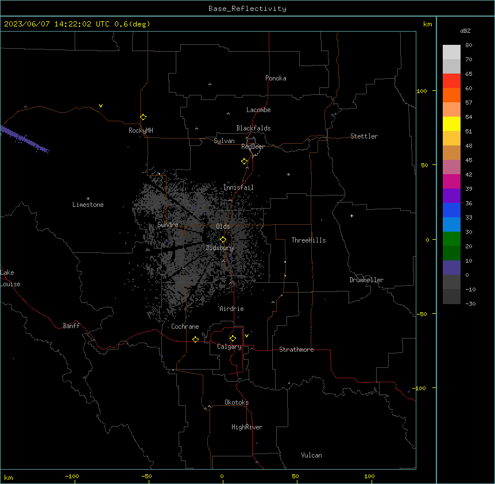Click the asterisk marker east of Innisfail
Image resolution: width=495 pixels, height=484 pixels.
point(288,174)
